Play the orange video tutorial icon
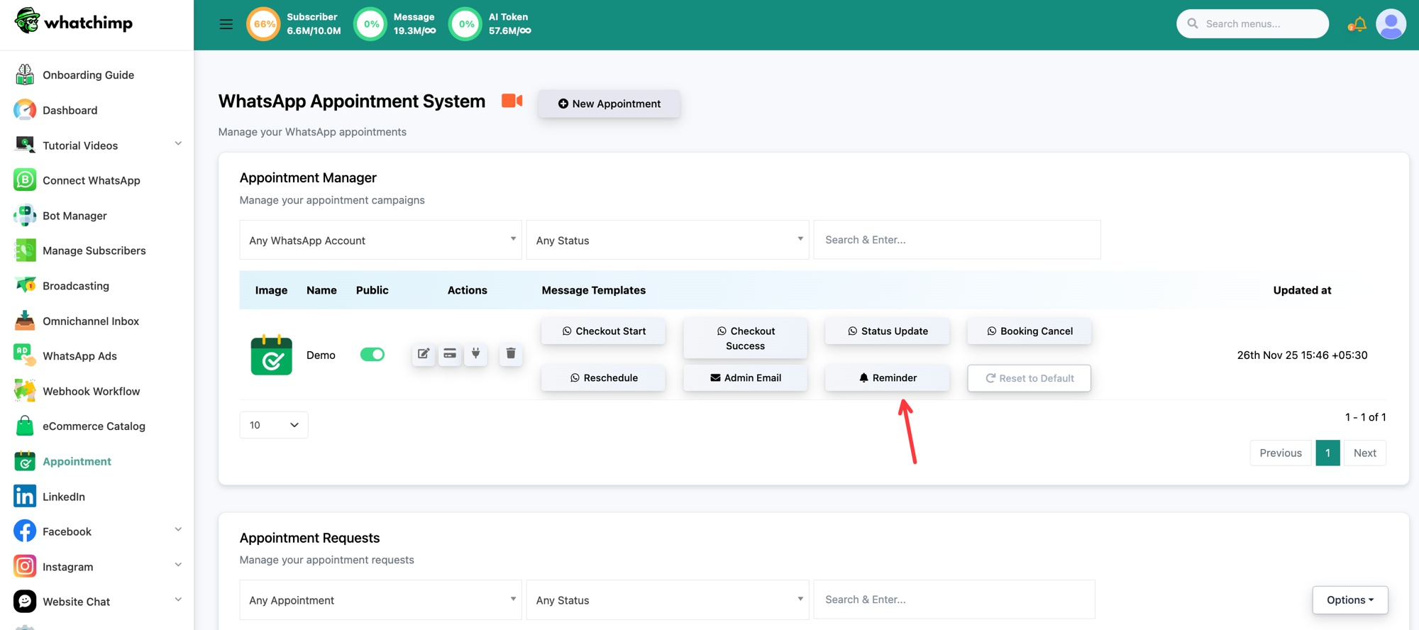This screenshot has height=630, width=1419. tap(512, 101)
